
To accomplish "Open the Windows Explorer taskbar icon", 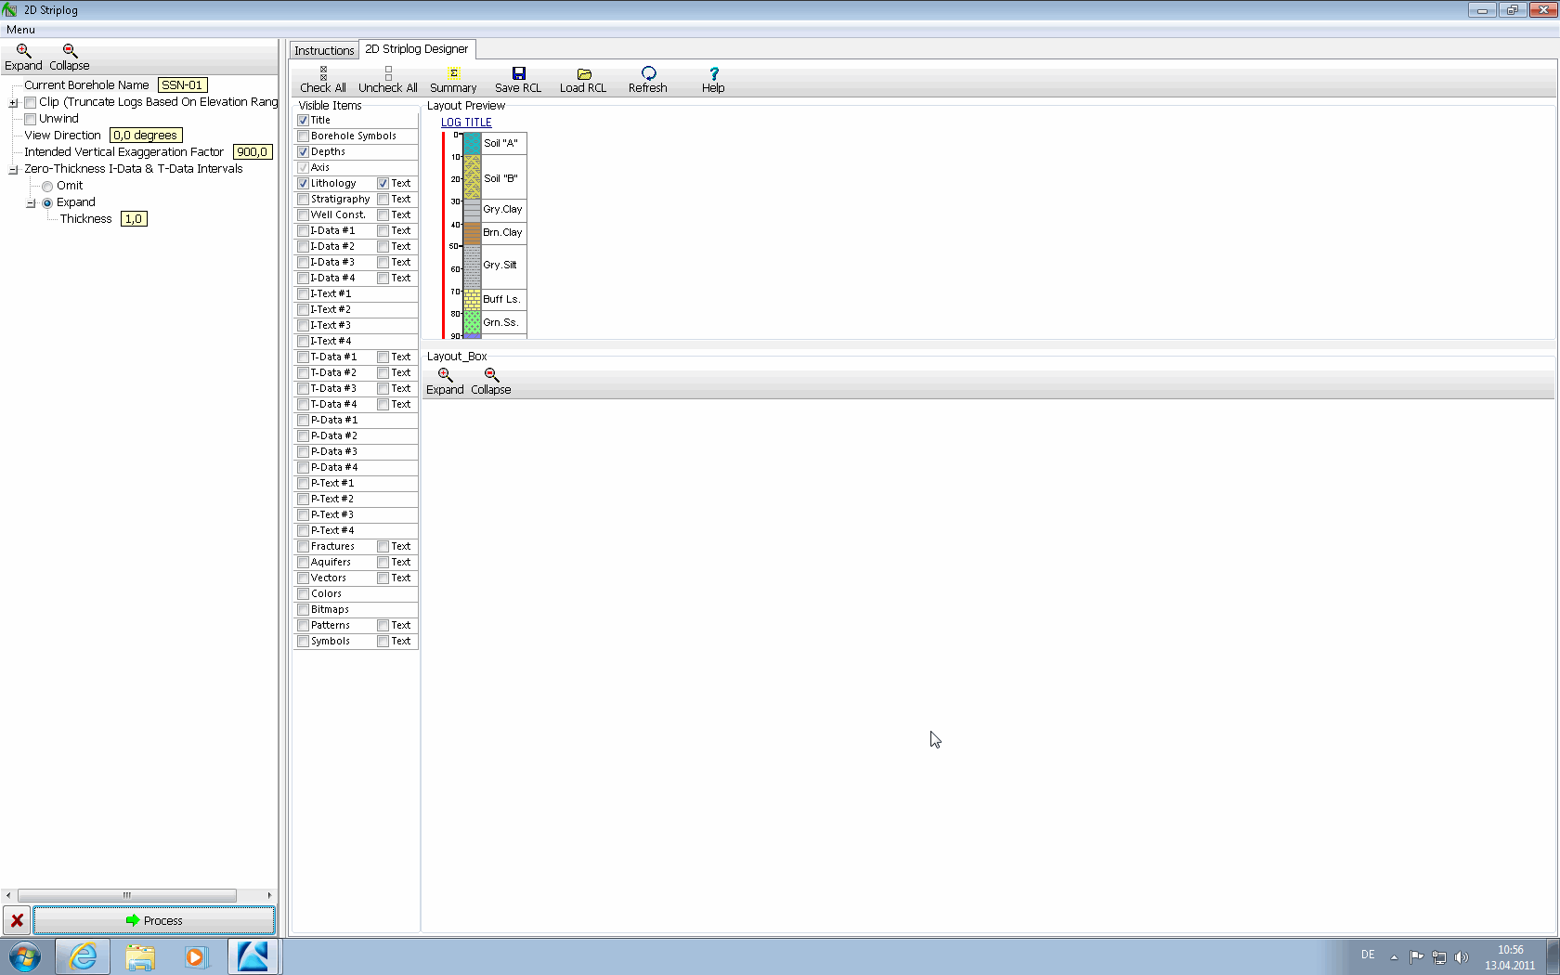I will tap(140, 956).
